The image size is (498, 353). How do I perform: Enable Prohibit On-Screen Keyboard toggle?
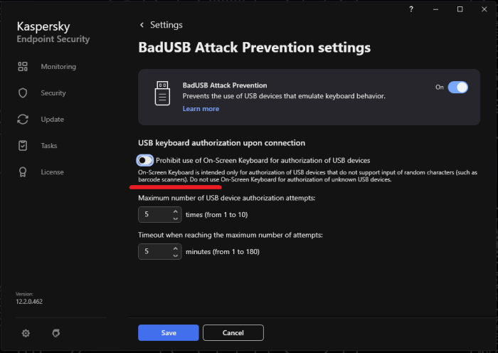pos(145,160)
